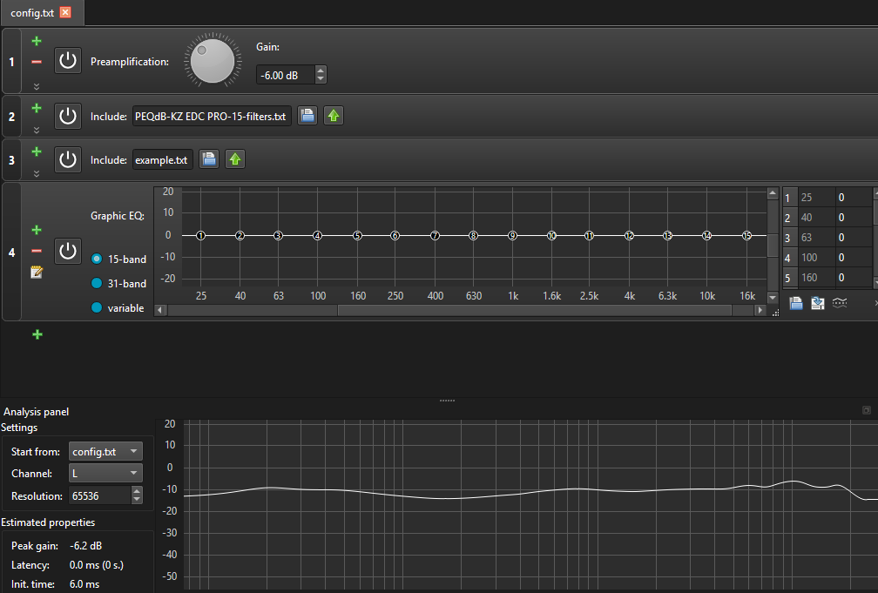Switch to the config.txt tab
The image size is (878, 593).
pyautogui.click(x=32, y=13)
